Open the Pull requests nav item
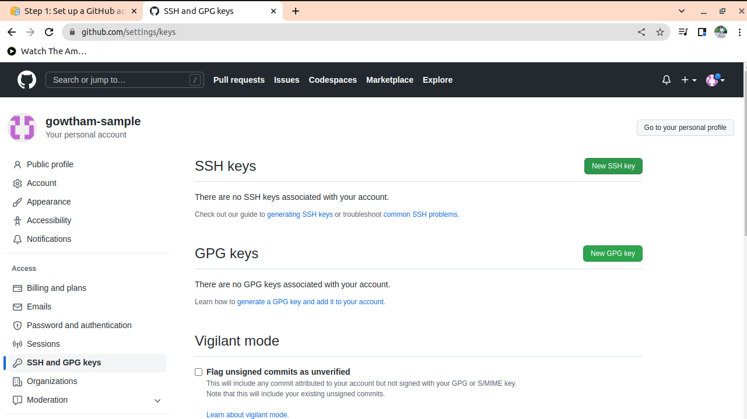Screen dimensions: 747x419 click(239, 80)
